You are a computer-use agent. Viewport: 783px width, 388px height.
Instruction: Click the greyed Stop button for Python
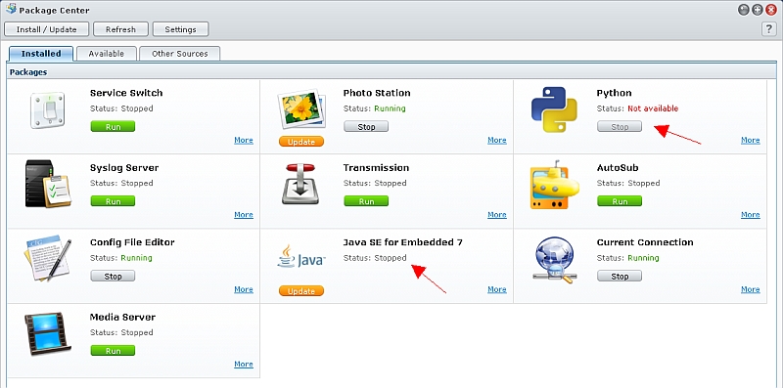pyautogui.click(x=620, y=127)
